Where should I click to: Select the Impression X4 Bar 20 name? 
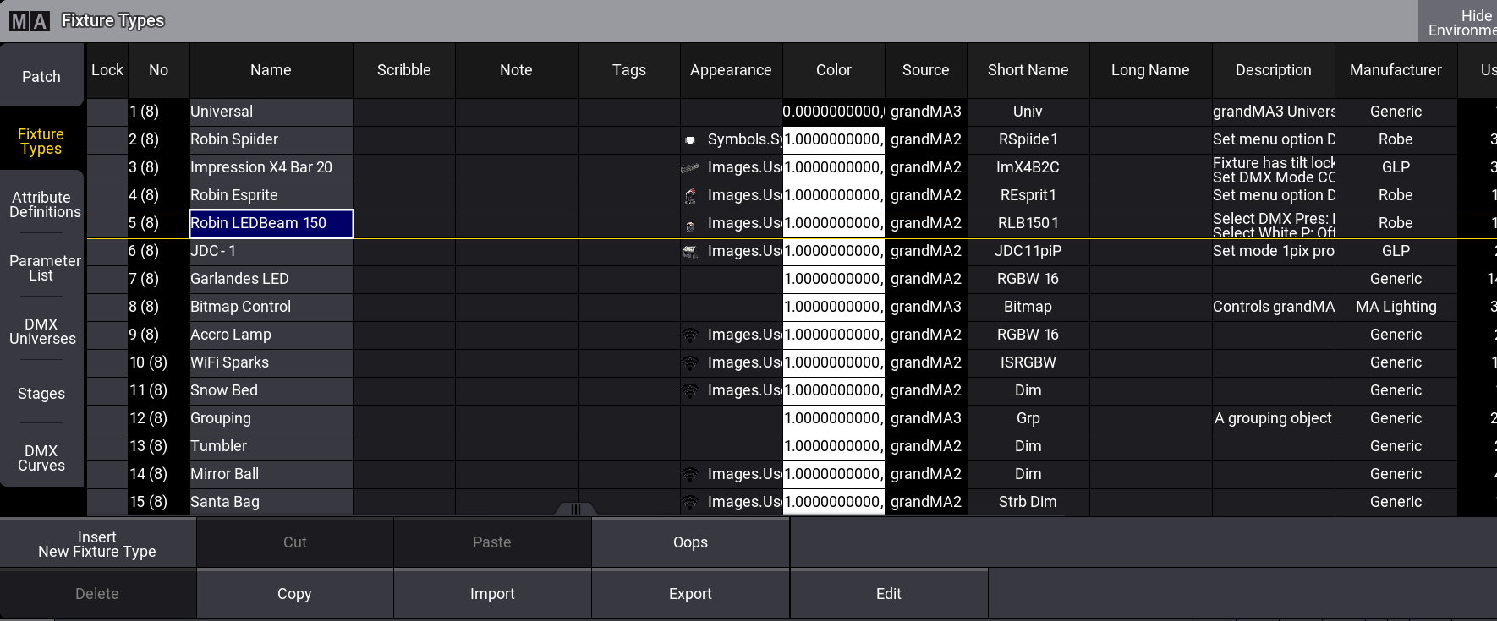[271, 167]
